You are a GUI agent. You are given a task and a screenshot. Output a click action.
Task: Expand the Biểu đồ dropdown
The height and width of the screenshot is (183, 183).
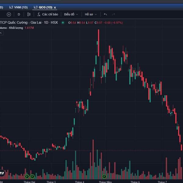71,14
